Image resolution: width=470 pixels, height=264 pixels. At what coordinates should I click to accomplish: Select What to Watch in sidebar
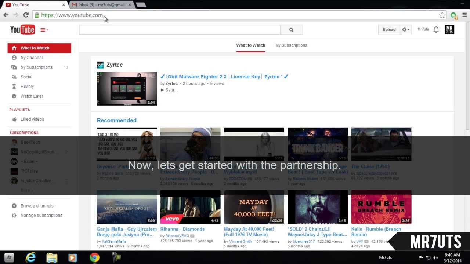(x=39, y=48)
